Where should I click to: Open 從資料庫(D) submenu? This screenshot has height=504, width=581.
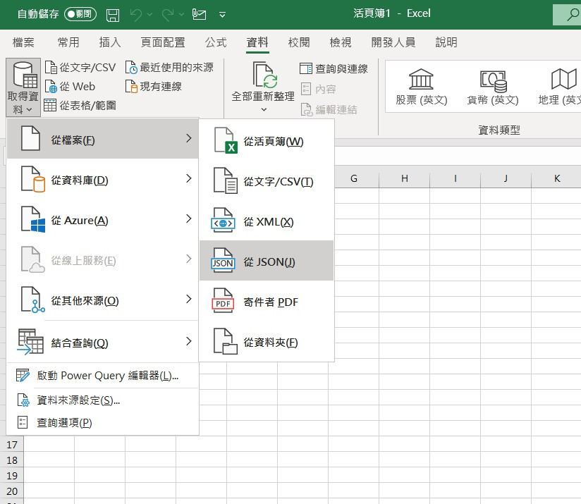[103, 179]
